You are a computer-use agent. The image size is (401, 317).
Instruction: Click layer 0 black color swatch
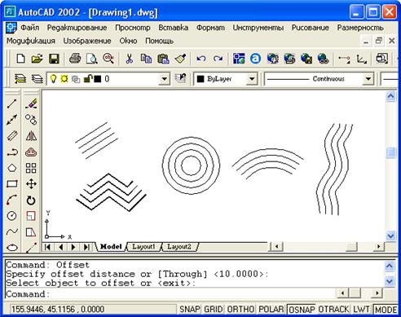98,79
